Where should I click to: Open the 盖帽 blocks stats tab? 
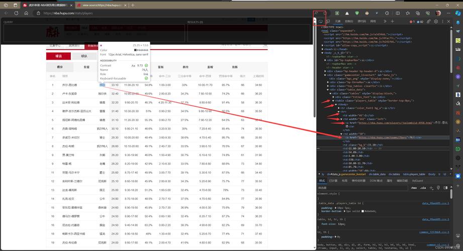point(210,67)
